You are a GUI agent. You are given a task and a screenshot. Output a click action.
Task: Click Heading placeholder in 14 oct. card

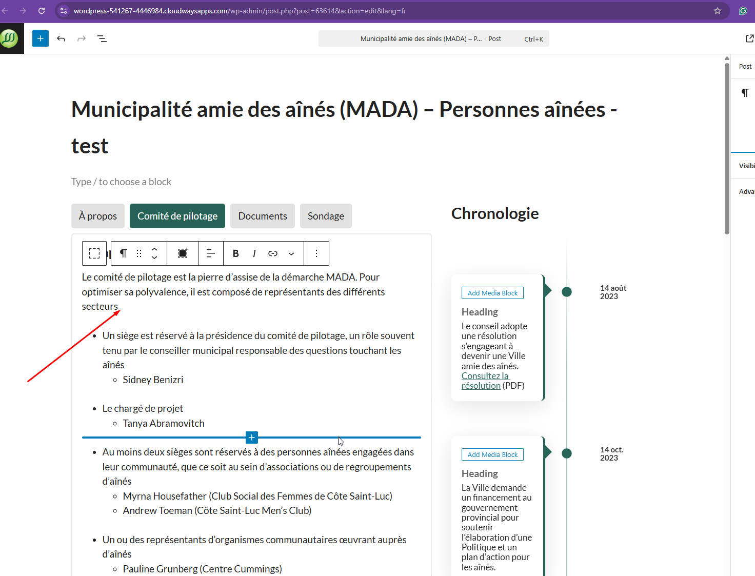pyautogui.click(x=480, y=473)
